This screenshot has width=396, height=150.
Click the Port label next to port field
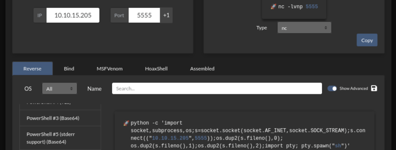coord(119,15)
